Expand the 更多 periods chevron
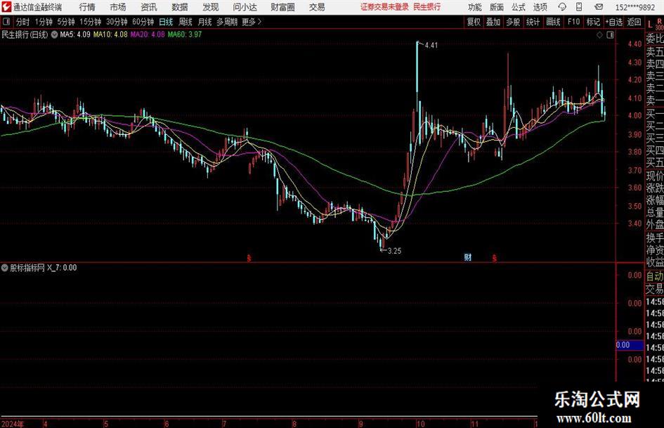 click(x=252, y=22)
